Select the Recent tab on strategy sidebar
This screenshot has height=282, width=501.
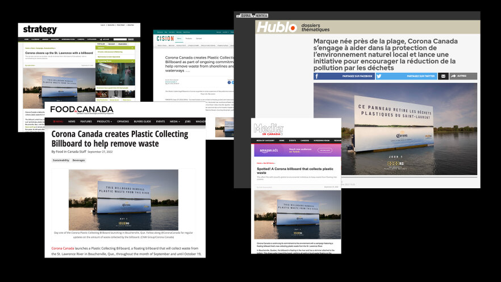111,44
